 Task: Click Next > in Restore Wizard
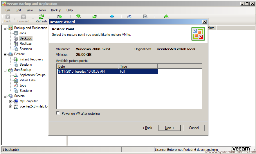[x=170, y=128]
